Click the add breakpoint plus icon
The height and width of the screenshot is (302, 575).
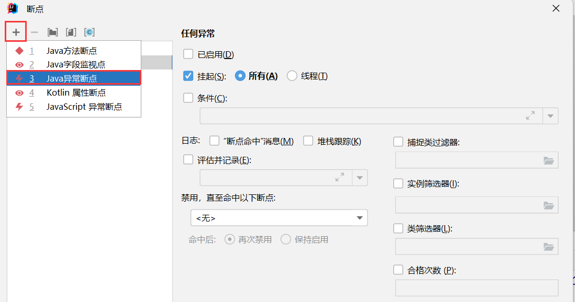click(x=15, y=31)
